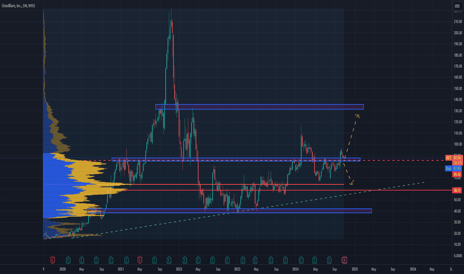This screenshot has height=274, width=464.
Task: Click the 210.00 price axis label
Action: 458,21
